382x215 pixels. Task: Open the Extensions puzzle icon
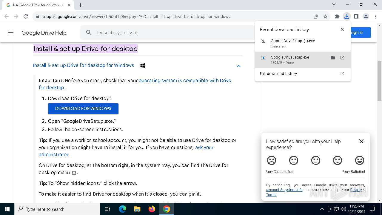pyautogui.click(x=337, y=16)
